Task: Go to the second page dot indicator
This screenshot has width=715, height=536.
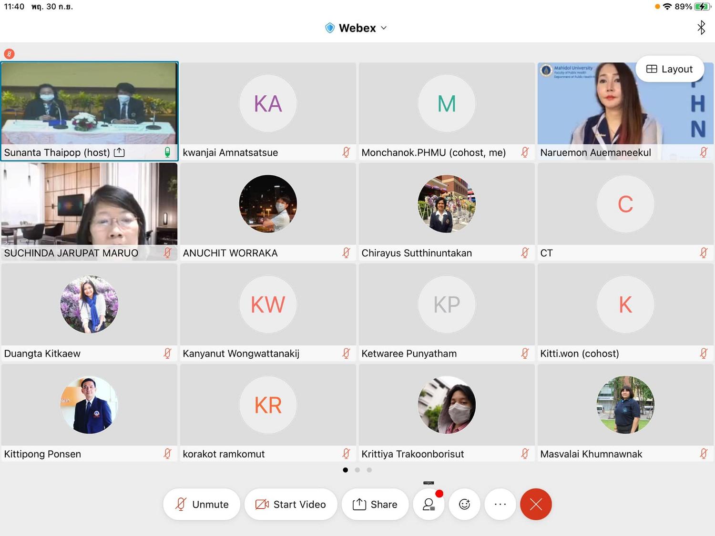Action: pos(357,470)
